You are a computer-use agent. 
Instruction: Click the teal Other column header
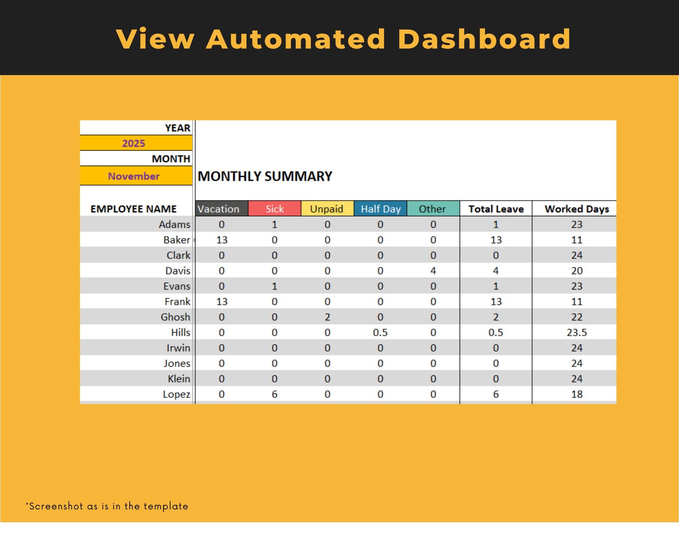[x=433, y=209]
